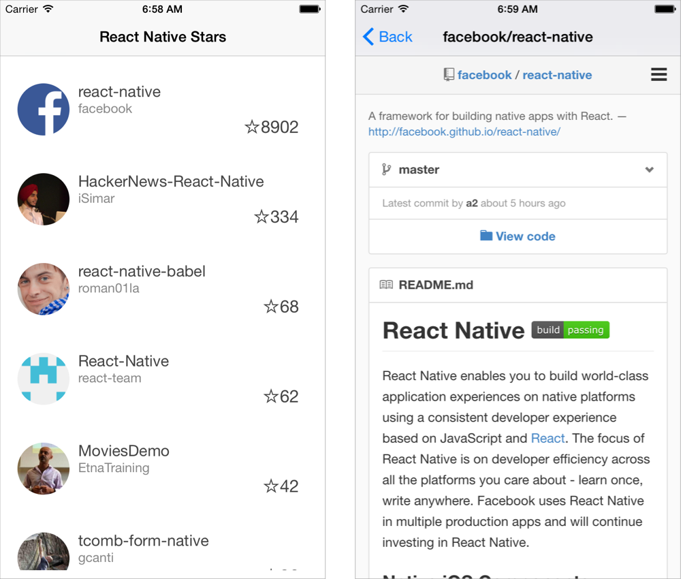Tap the Back chevron arrow
The image size is (681, 579).
368,37
